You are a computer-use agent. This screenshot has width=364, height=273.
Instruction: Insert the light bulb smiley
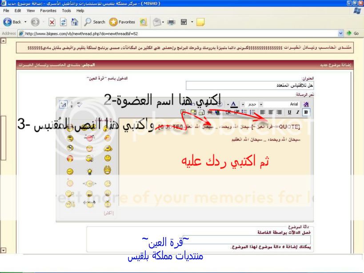pyautogui.click(x=89, y=171)
